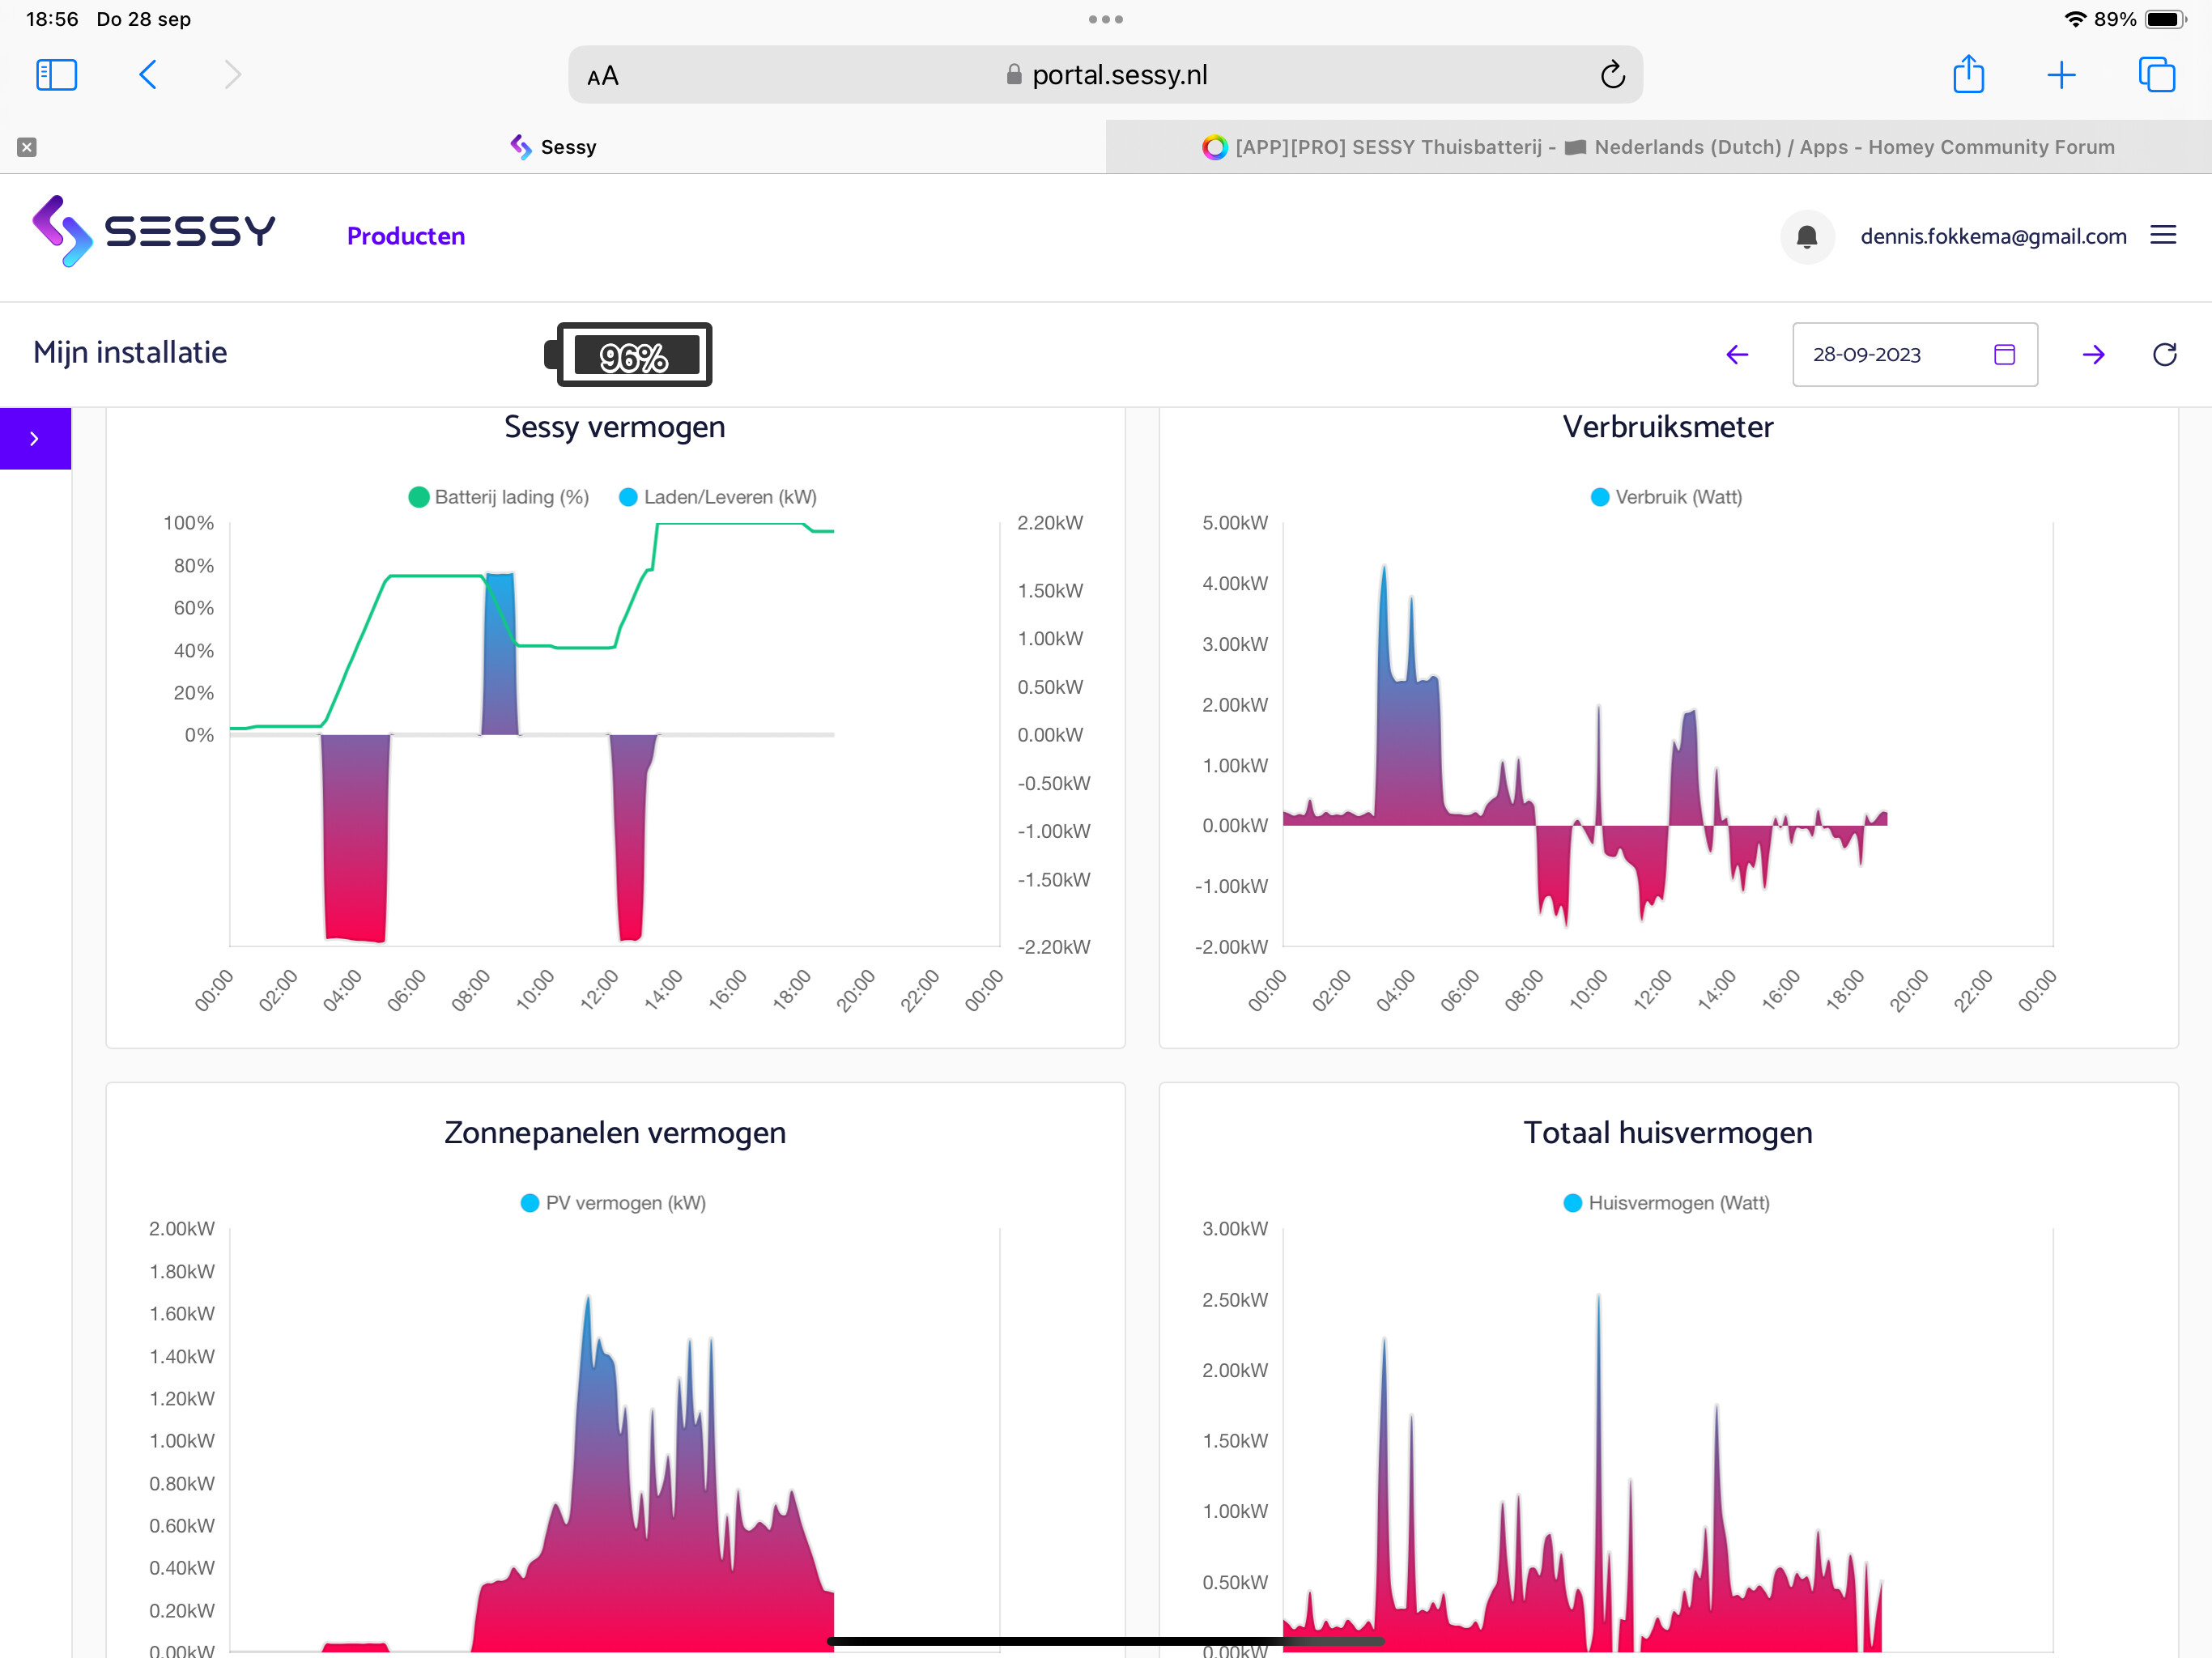Open the AA reader options menu
The image size is (2212, 1658).
point(603,76)
